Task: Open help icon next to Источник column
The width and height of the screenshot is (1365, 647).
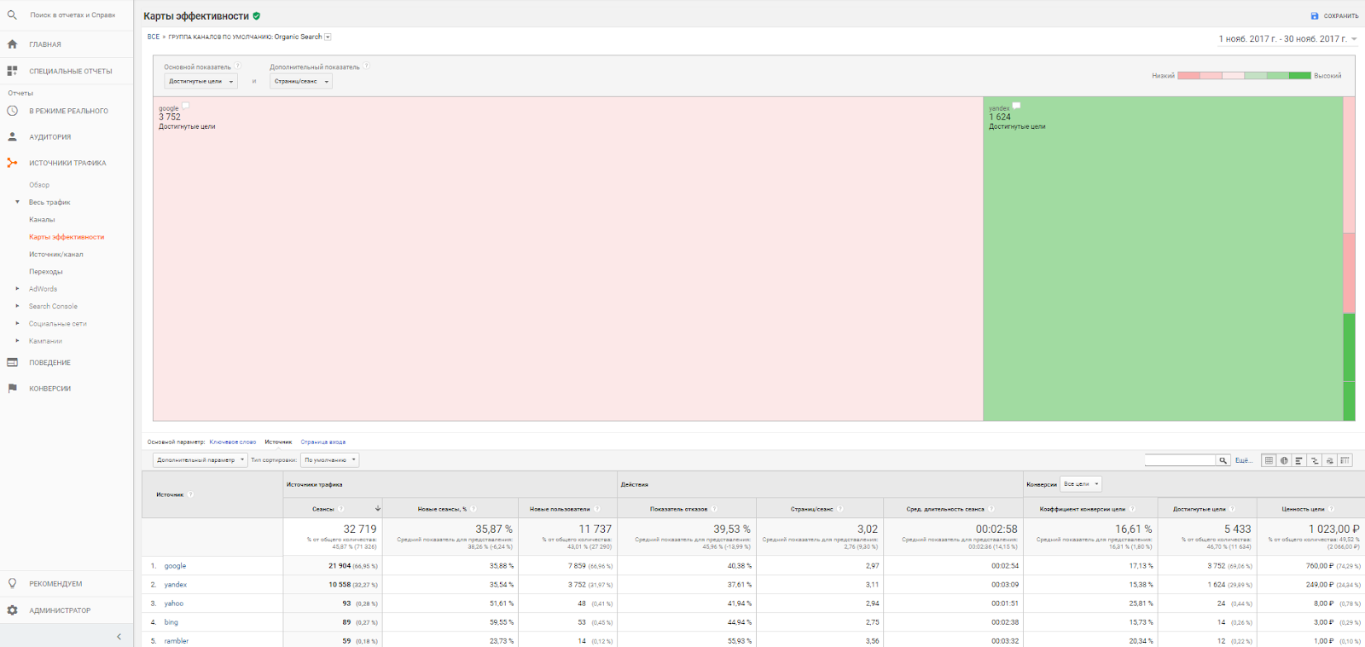Action: point(190,494)
